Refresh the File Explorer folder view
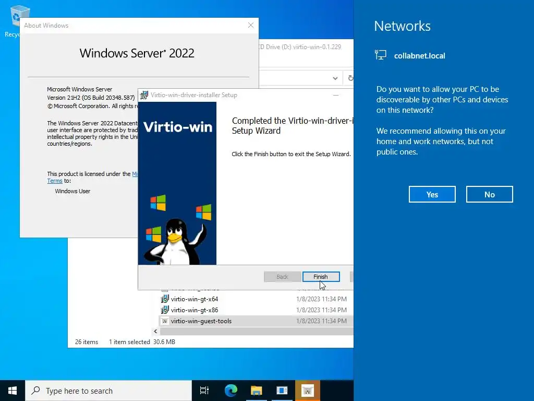This screenshot has width=534, height=401. 350,78
